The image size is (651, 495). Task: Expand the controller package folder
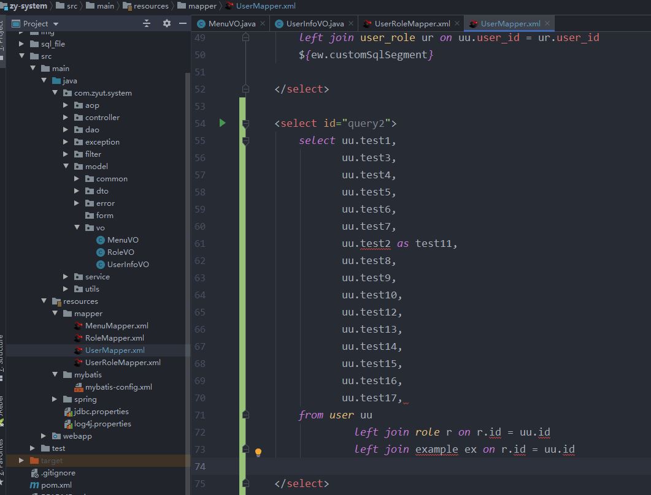(66, 118)
